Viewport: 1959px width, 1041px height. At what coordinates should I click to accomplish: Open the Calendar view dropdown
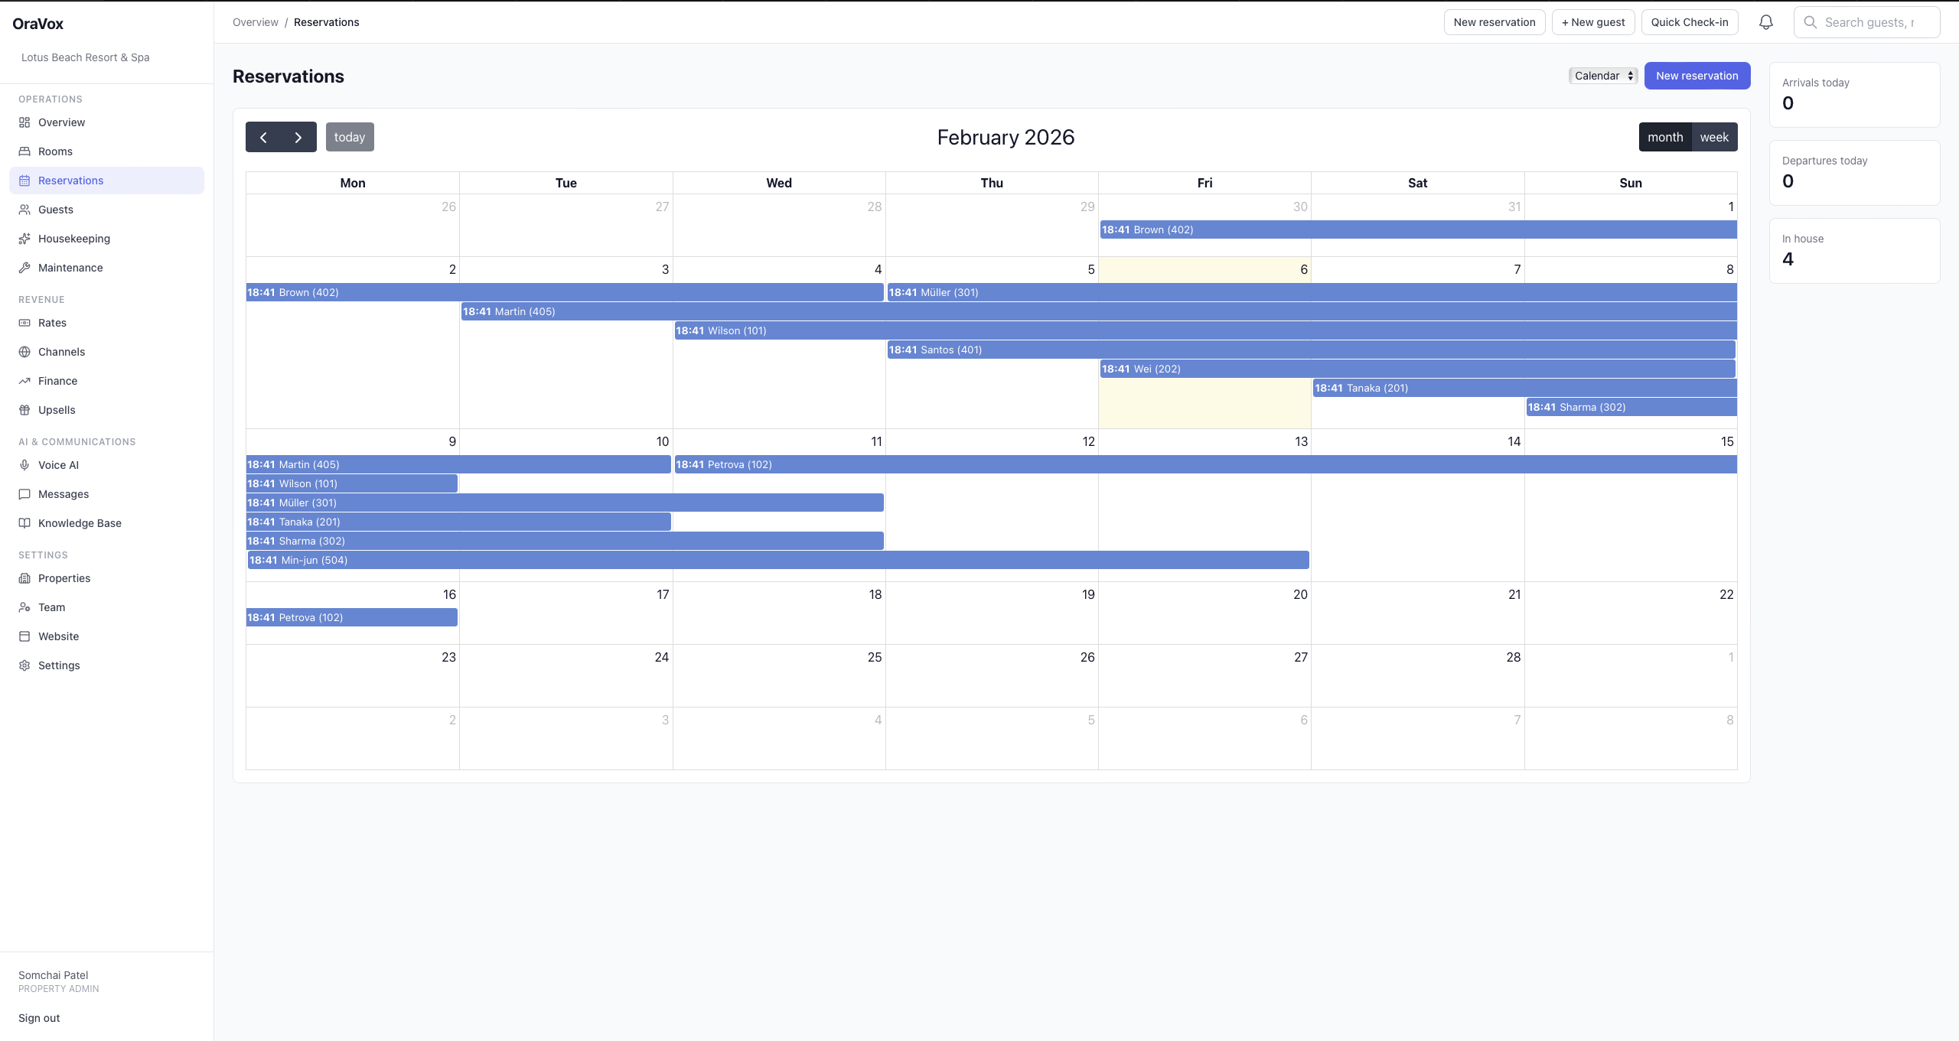(1602, 76)
